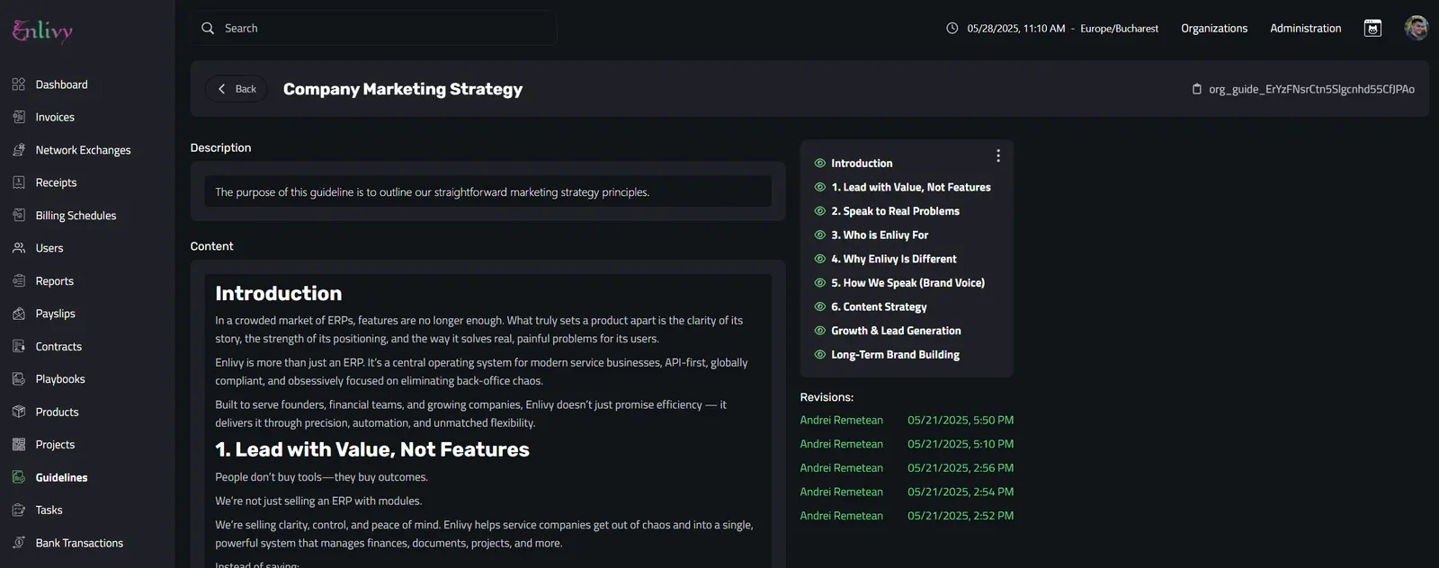Click the guideline ID text org_guide_ErYzFNsr

[x=1311, y=89]
